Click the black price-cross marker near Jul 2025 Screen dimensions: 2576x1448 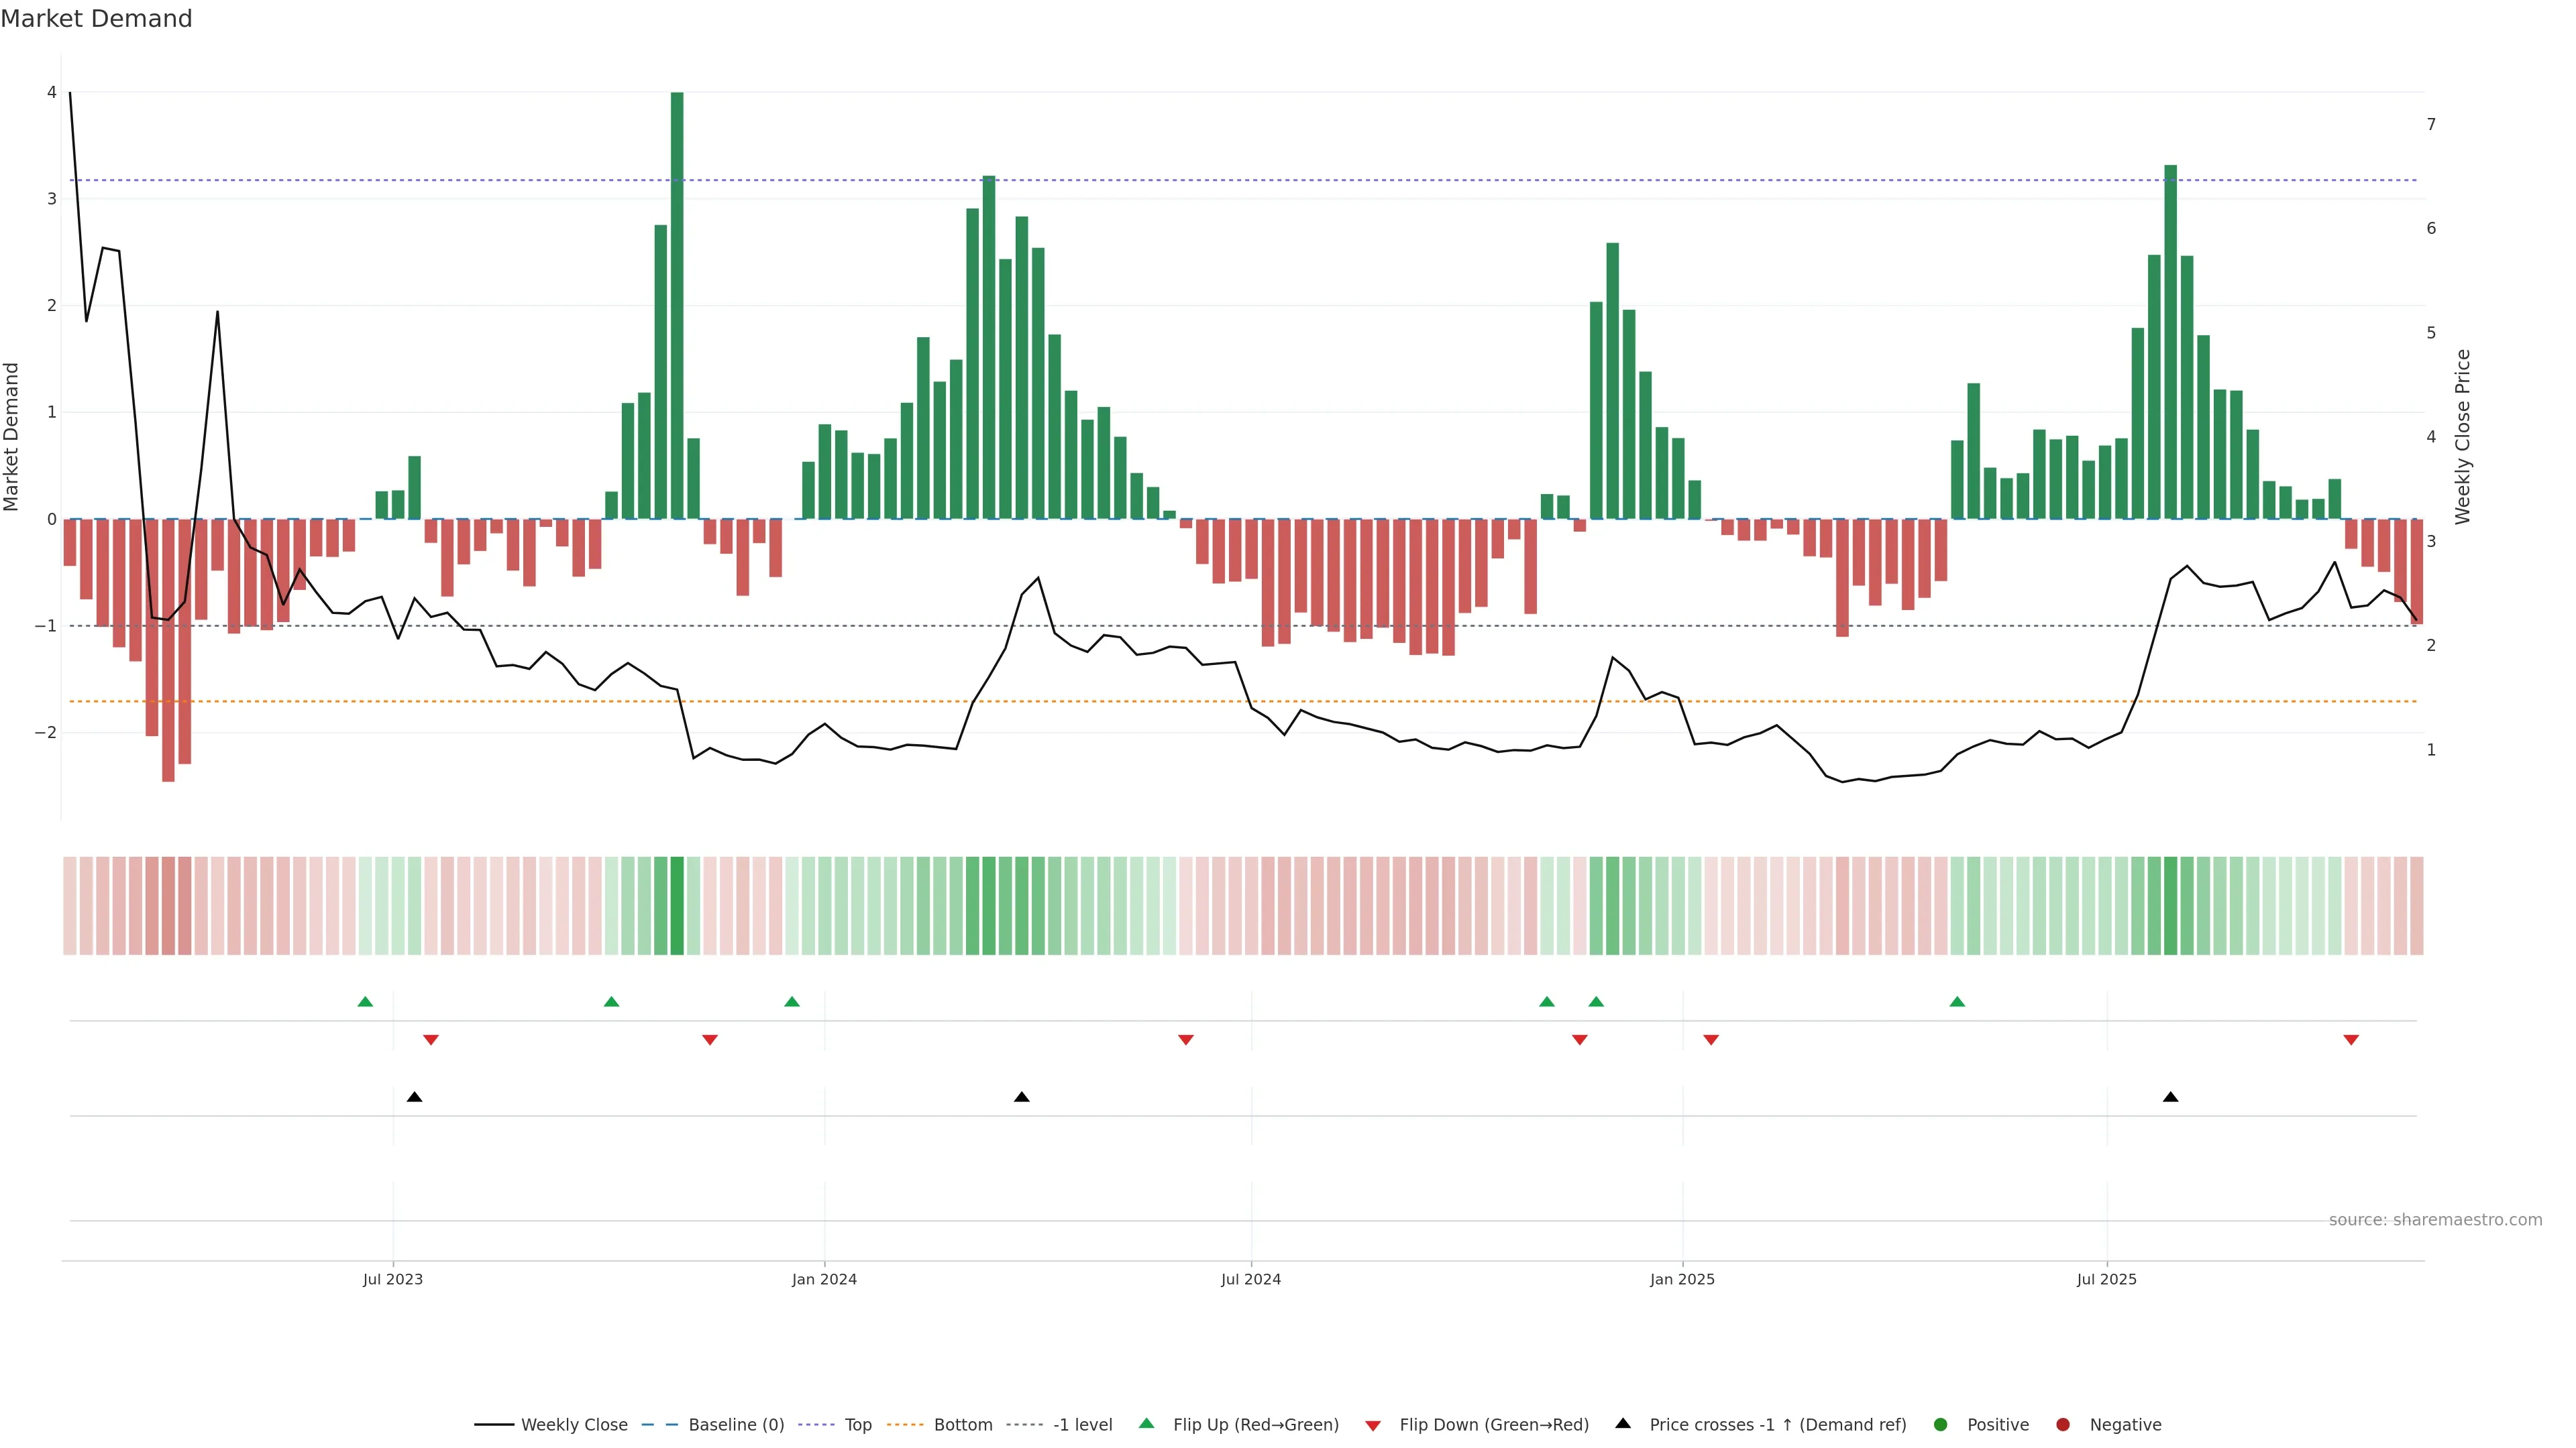pyautogui.click(x=2170, y=1097)
